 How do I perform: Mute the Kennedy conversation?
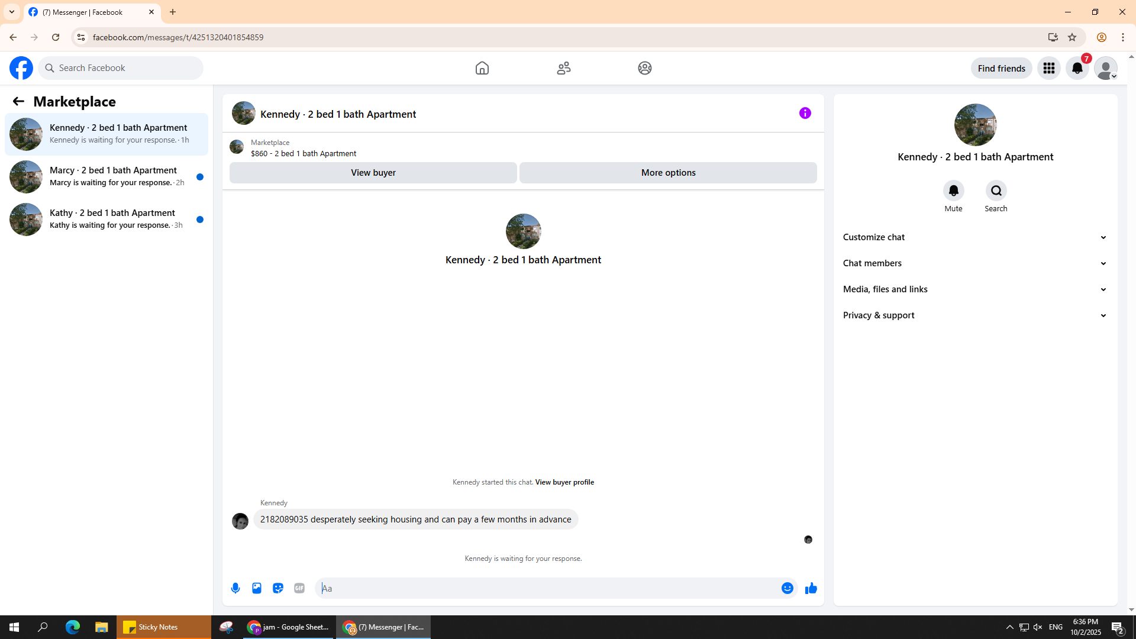pyautogui.click(x=953, y=191)
